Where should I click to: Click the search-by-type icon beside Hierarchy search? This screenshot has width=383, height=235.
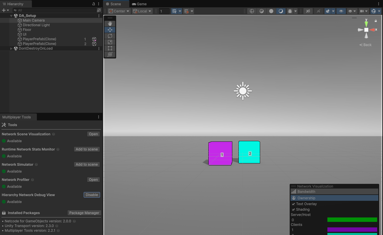click(99, 10)
